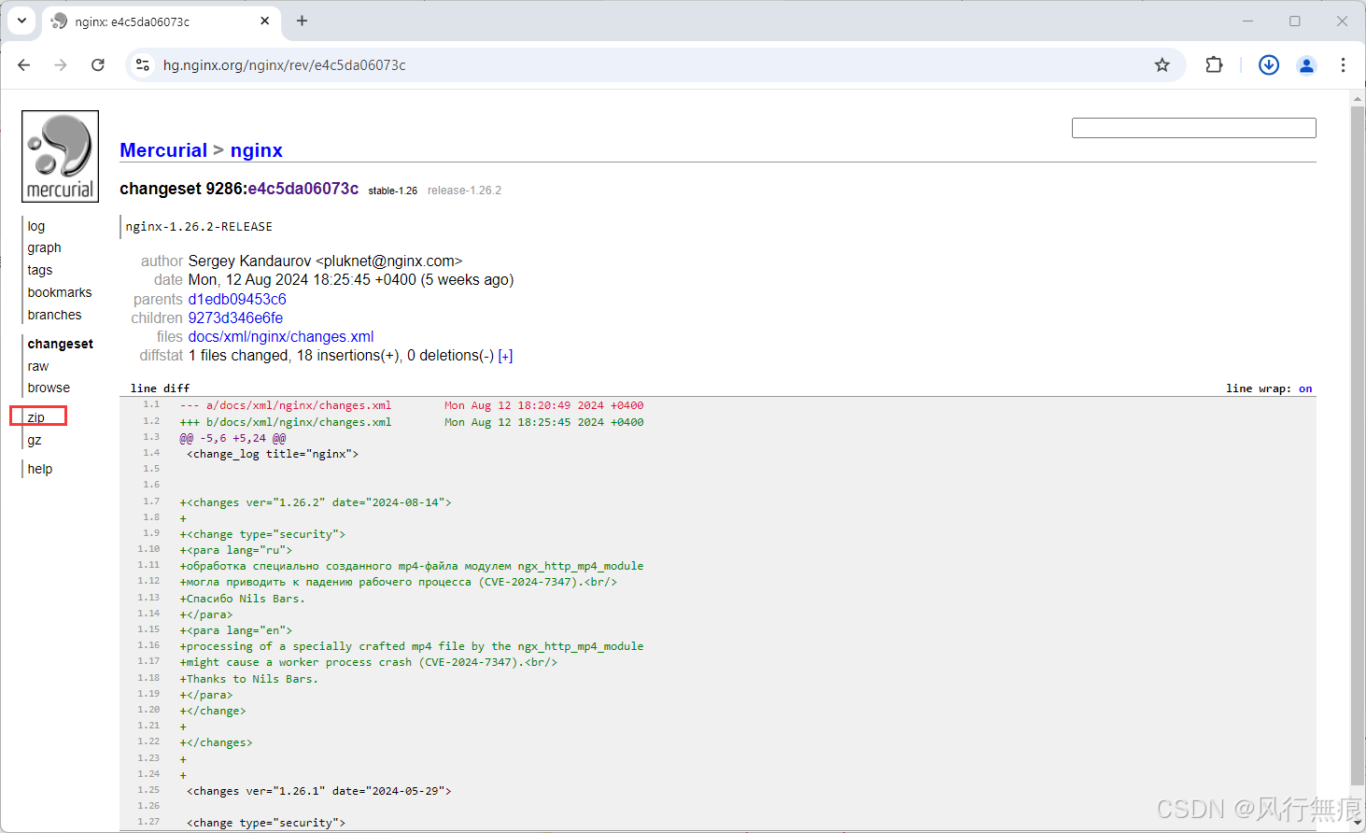Open the help sidebar link

pos(40,469)
